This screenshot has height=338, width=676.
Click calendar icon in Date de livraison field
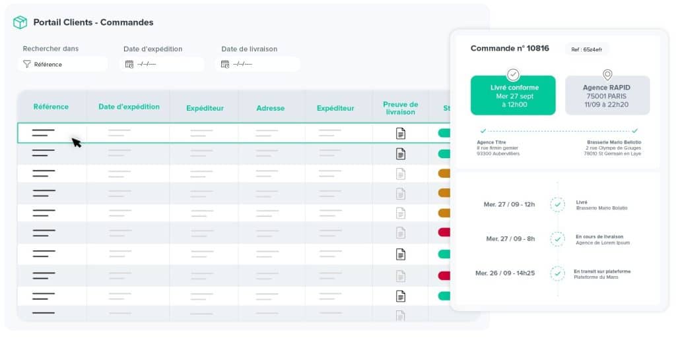[x=225, y=65]
